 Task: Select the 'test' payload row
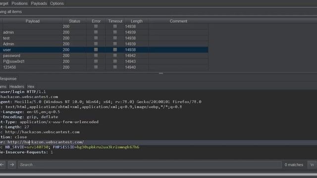coord(104,38)
